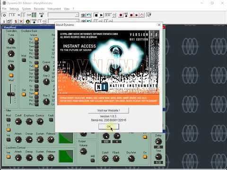Click the Coarse knob in Oscillator Bank

tap(46, 68)
